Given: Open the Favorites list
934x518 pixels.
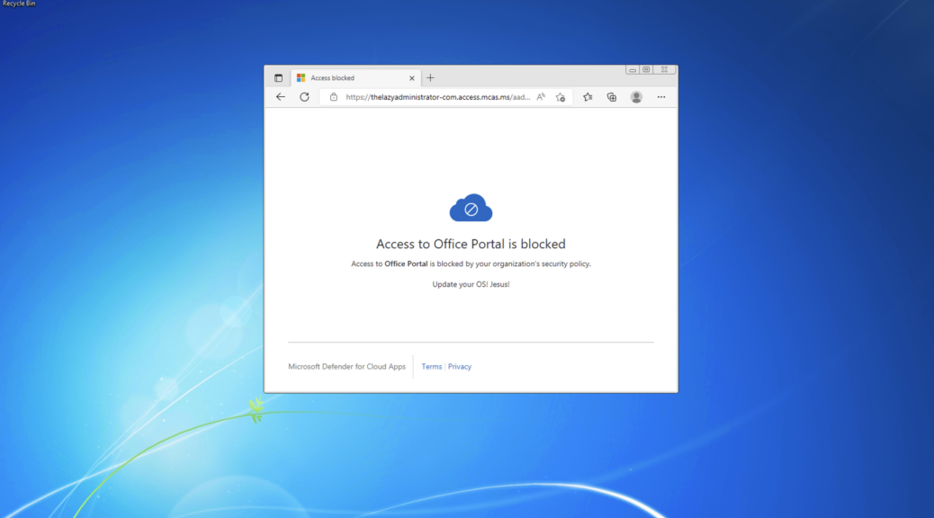Looking at the screenshot, I should [x=588, y=97].
